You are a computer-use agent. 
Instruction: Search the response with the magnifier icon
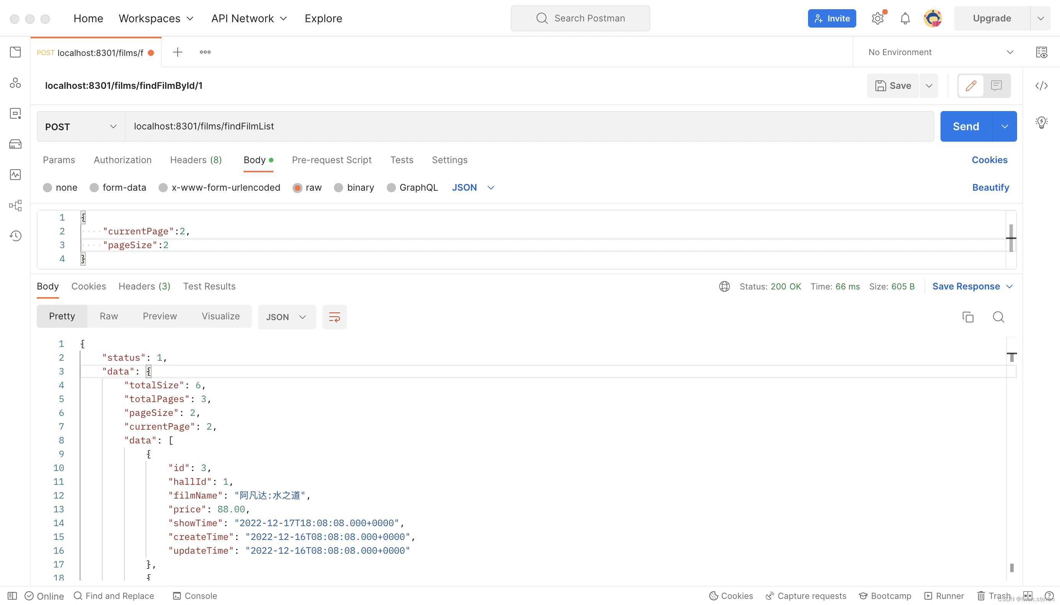[998, 317]
